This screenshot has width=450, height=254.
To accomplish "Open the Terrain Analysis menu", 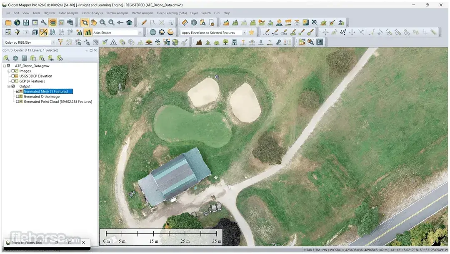I will coord(117,13).
